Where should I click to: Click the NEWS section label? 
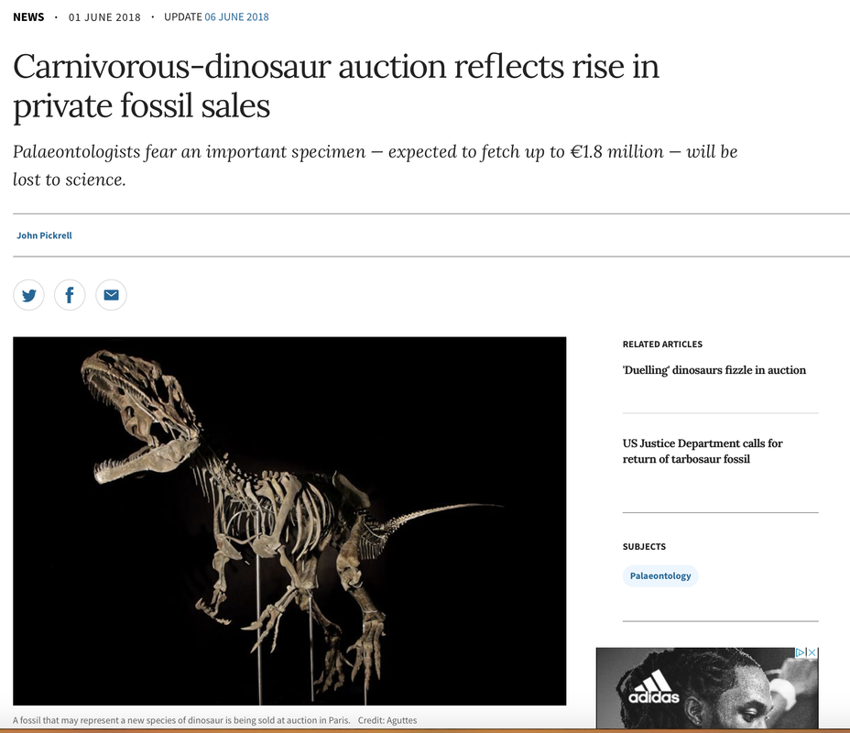28,16
